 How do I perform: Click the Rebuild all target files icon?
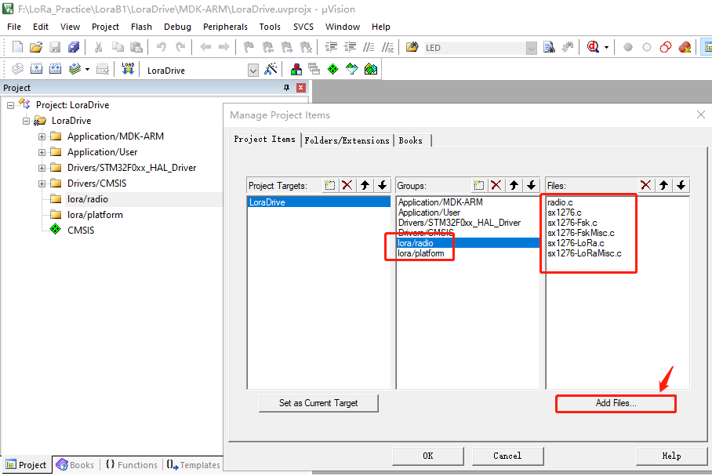(x=56, y=69)
